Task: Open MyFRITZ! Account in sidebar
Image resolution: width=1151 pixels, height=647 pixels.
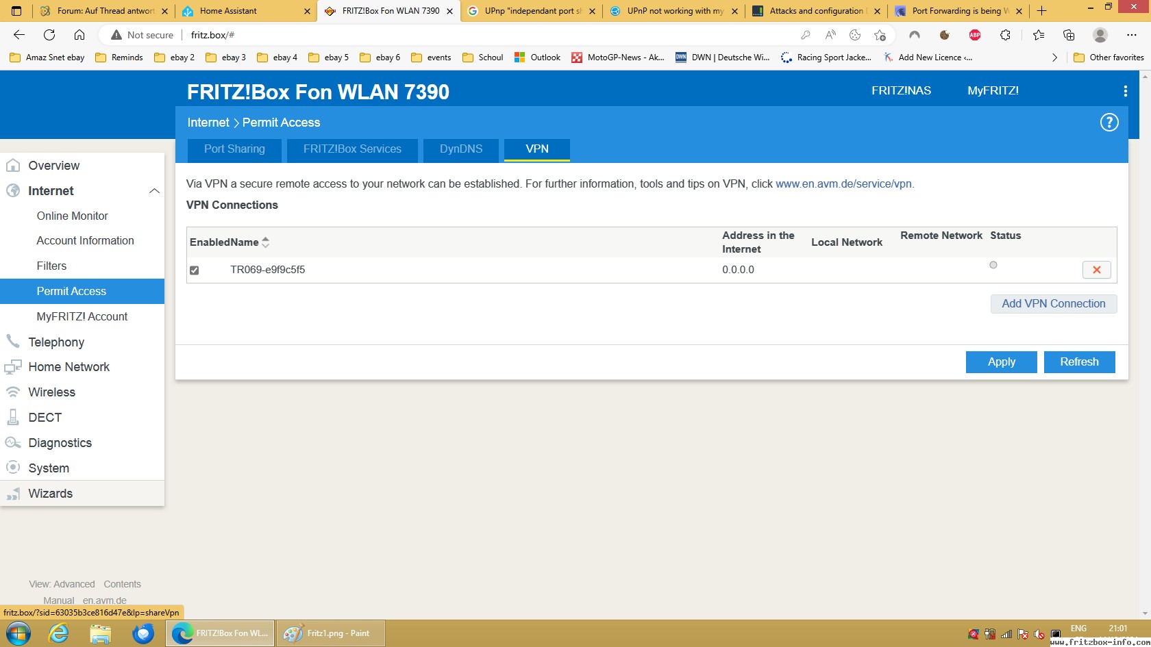Action: [x=82, y=316]
